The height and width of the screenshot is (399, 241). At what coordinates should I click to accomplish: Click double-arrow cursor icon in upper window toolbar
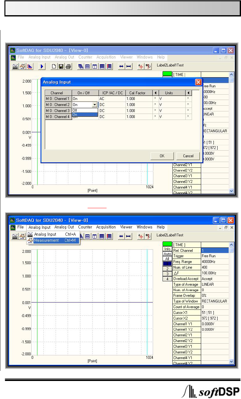121,66
